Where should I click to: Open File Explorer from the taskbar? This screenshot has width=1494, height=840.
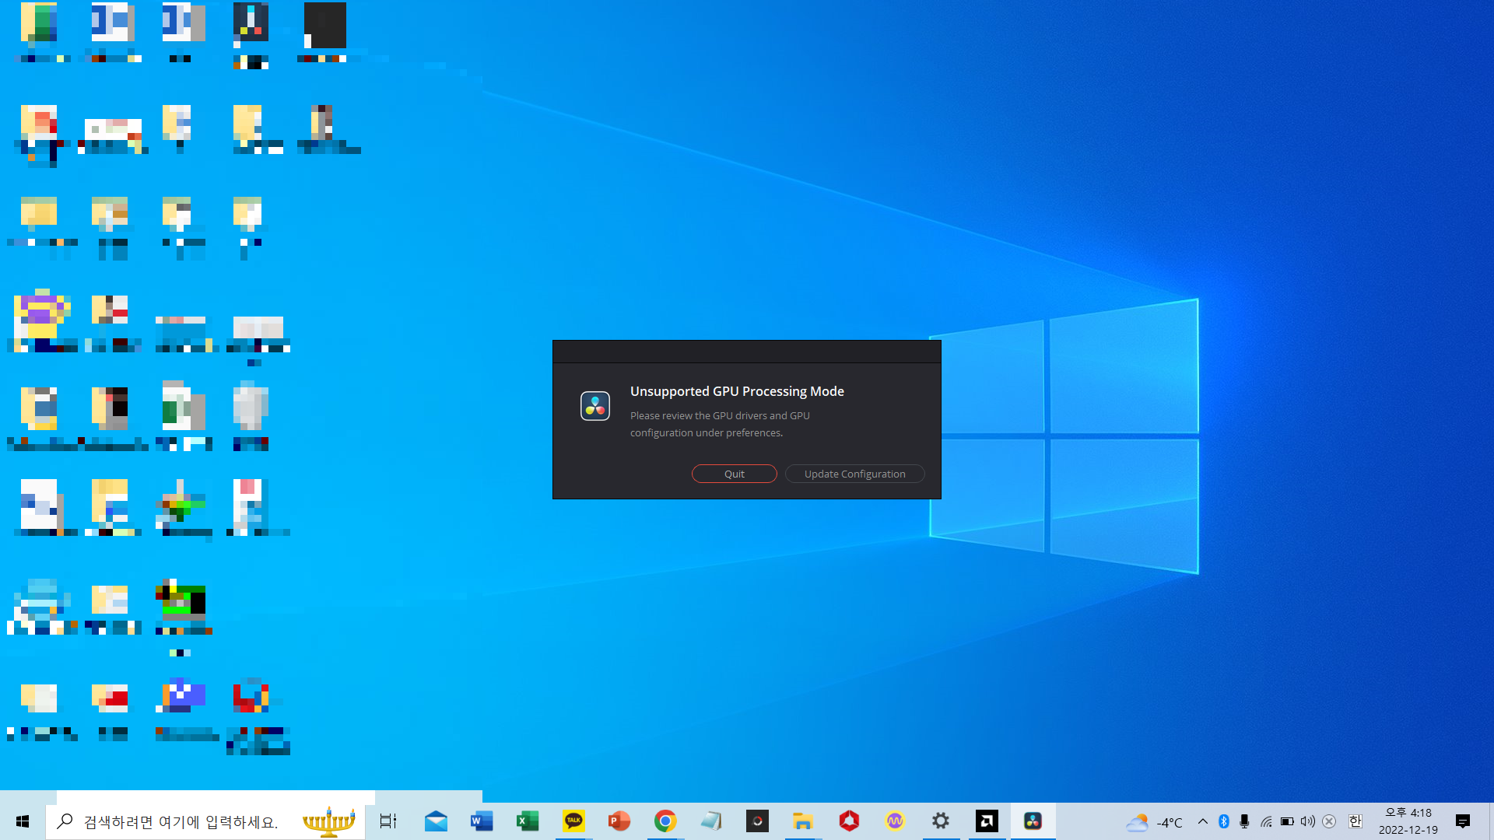pyautogui.click(x=803, y=821)
